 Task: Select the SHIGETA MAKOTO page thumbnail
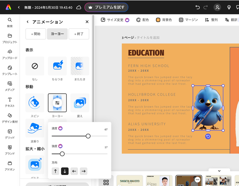coord(129,181)
